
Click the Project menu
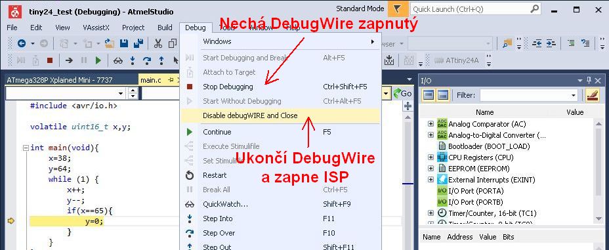[133, 28]
